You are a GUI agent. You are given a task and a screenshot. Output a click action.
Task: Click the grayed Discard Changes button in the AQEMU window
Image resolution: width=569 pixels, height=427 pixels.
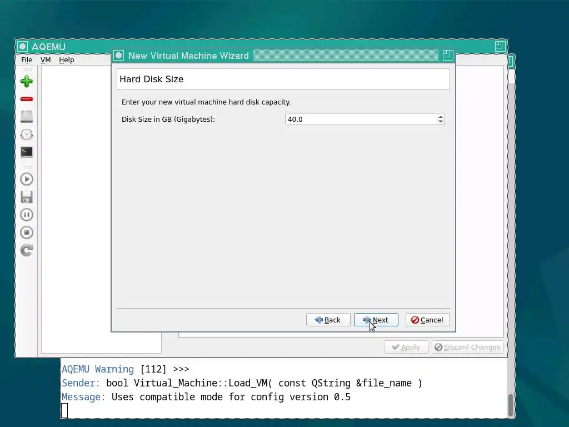467,347
